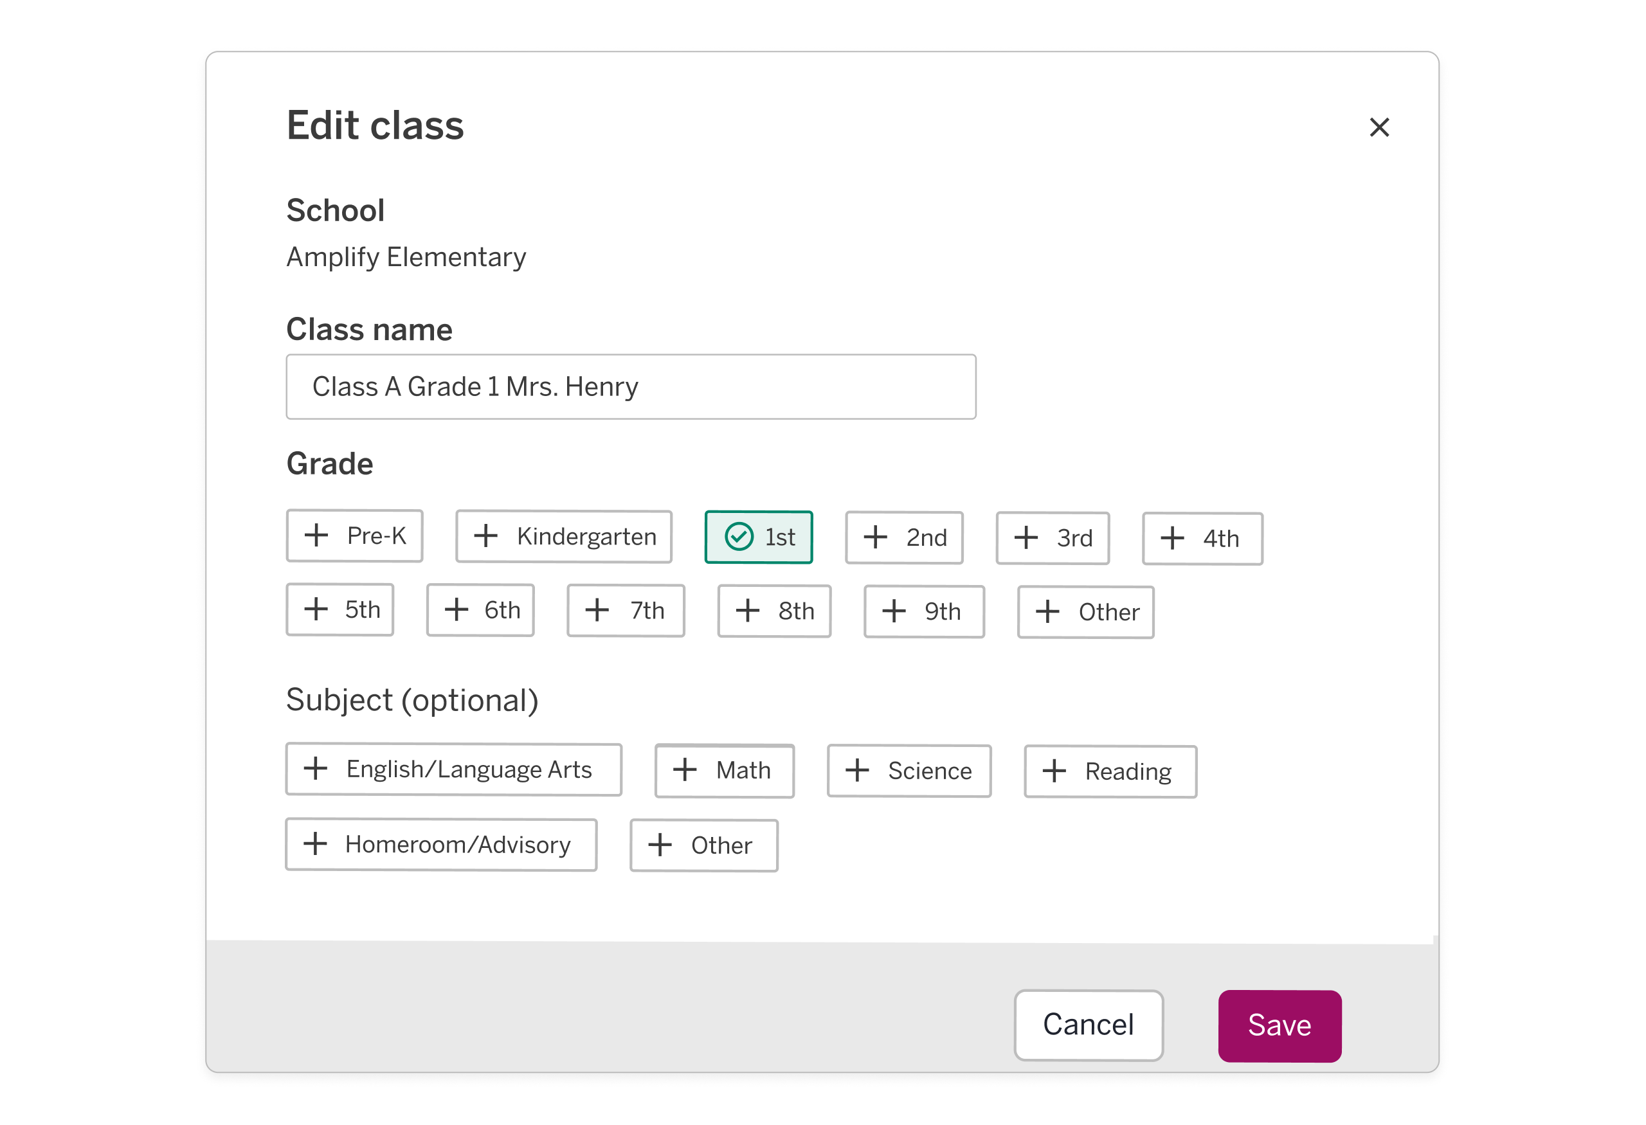The image size is (1646, 1125).
Task: Click the plus icon beside Homeroom/Advisory
Action: click(x=316, y=844)
